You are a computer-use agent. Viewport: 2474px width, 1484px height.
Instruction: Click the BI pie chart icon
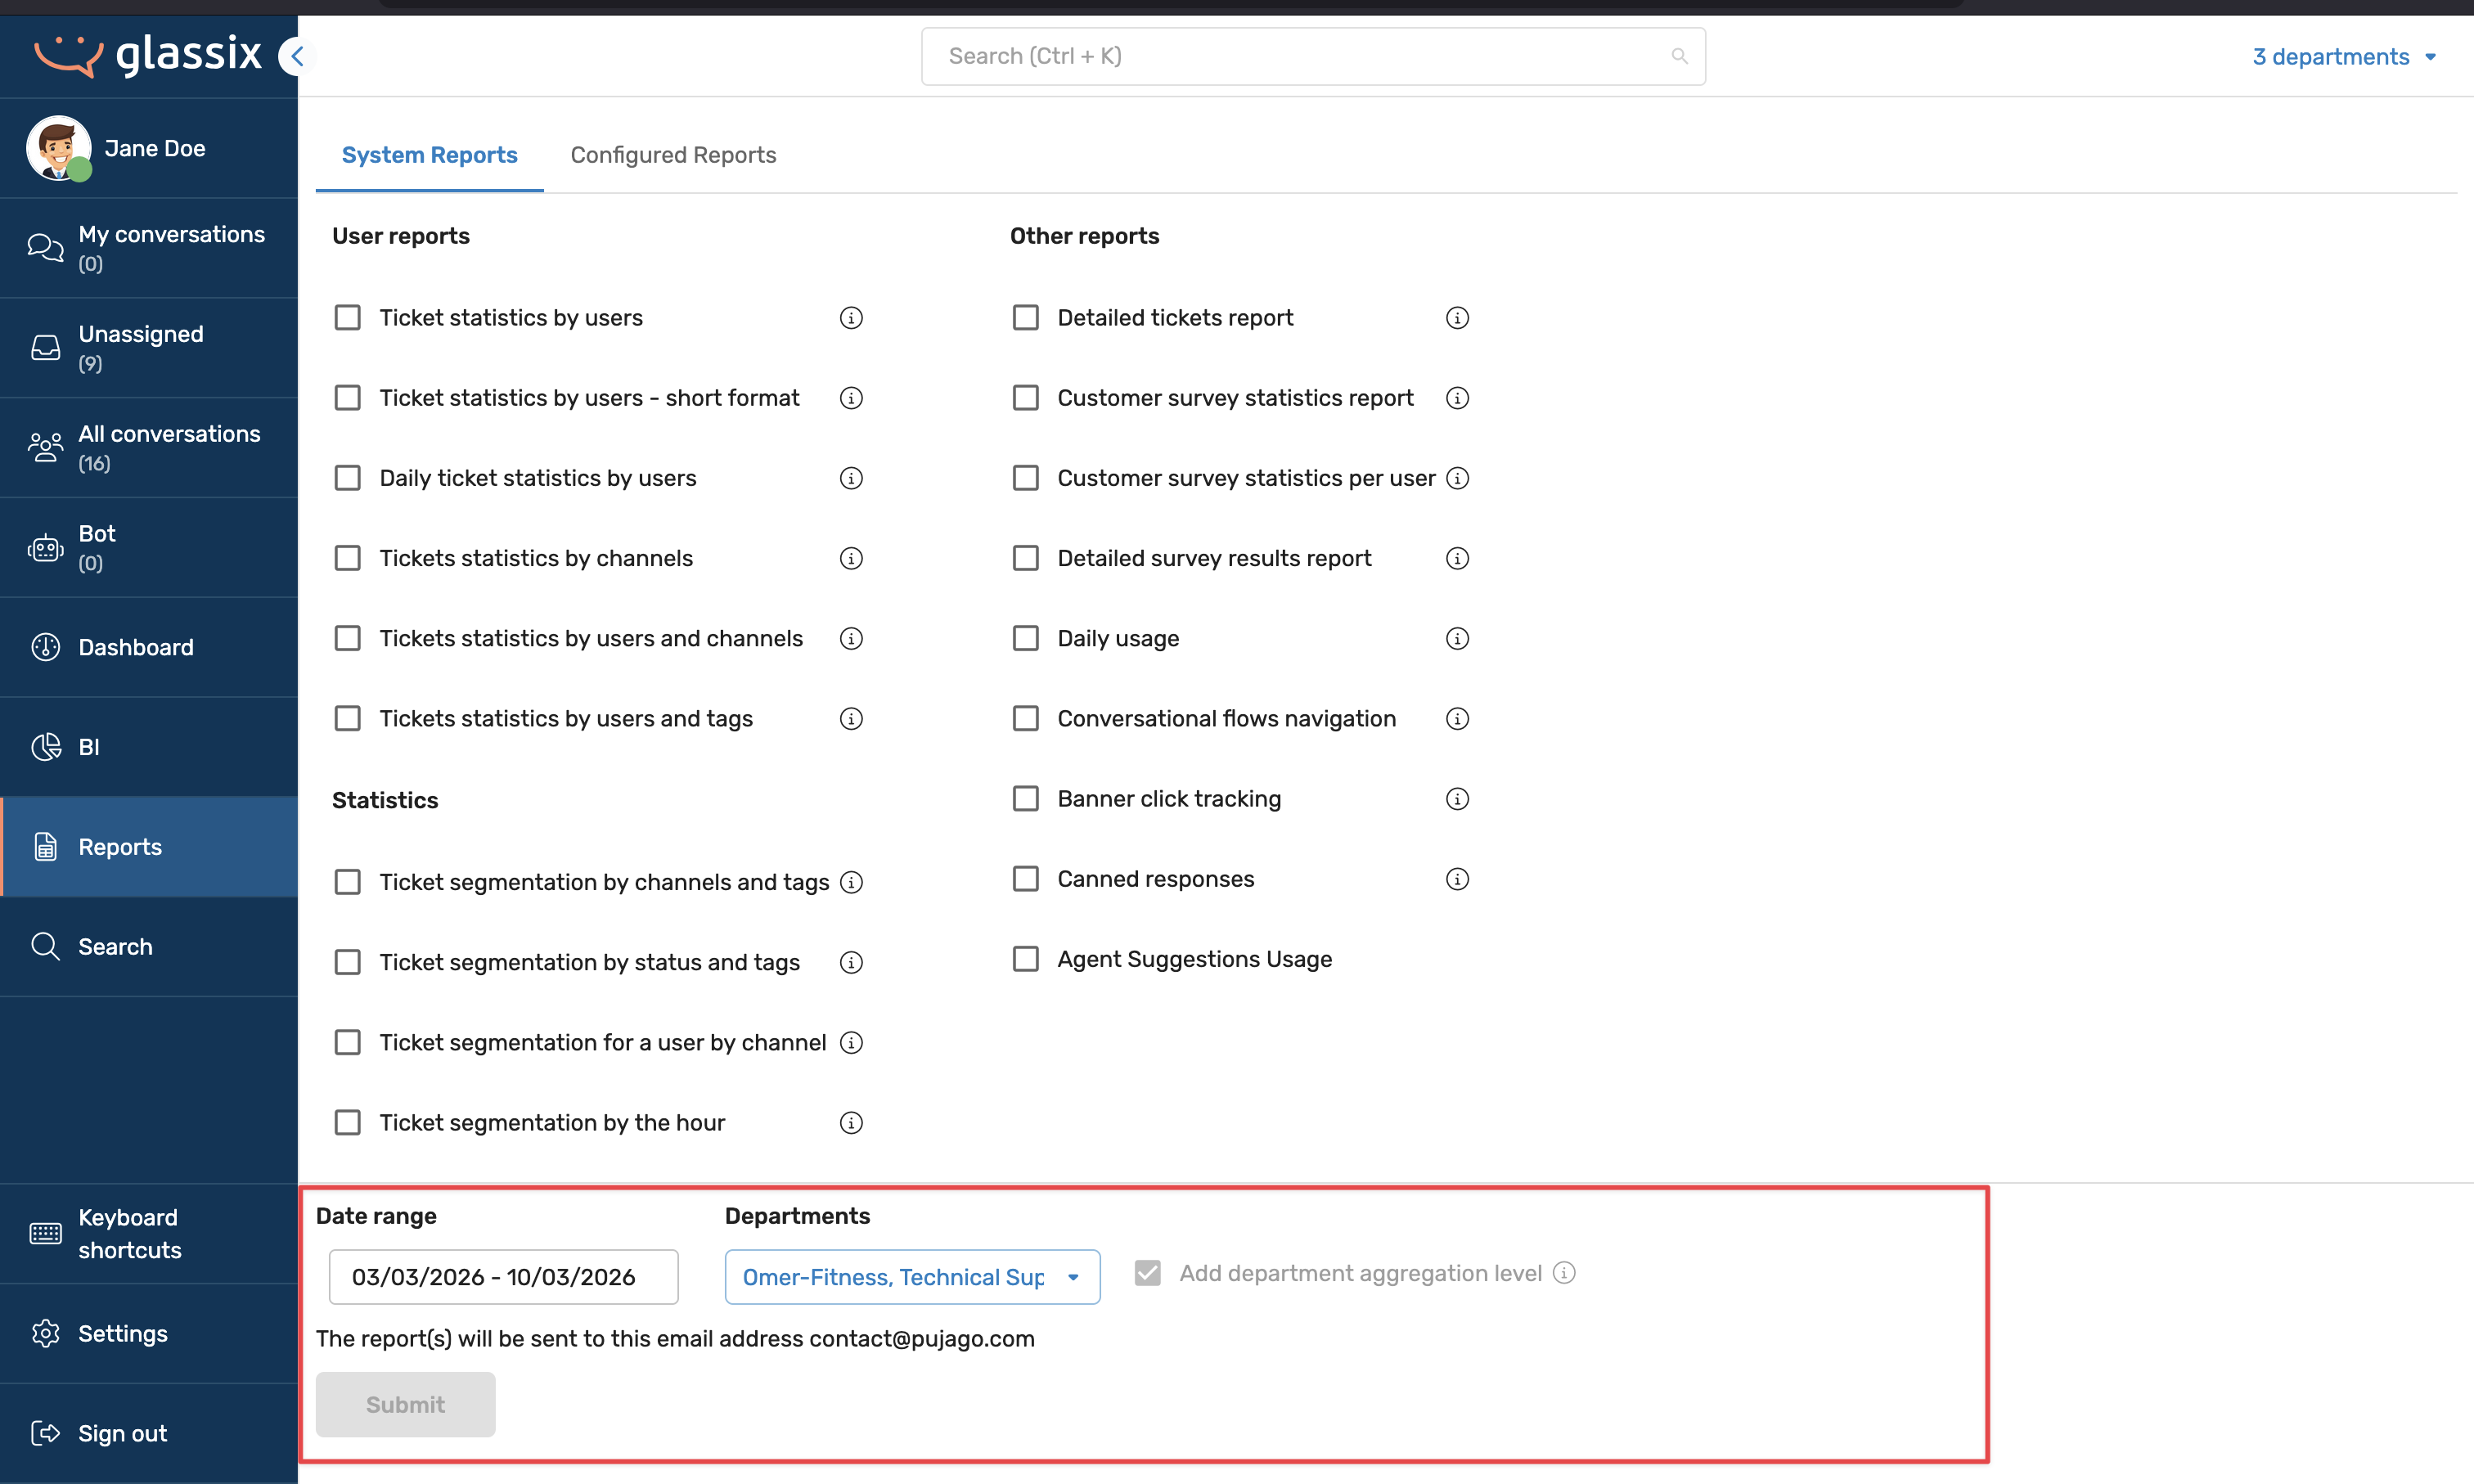point(45,747)
